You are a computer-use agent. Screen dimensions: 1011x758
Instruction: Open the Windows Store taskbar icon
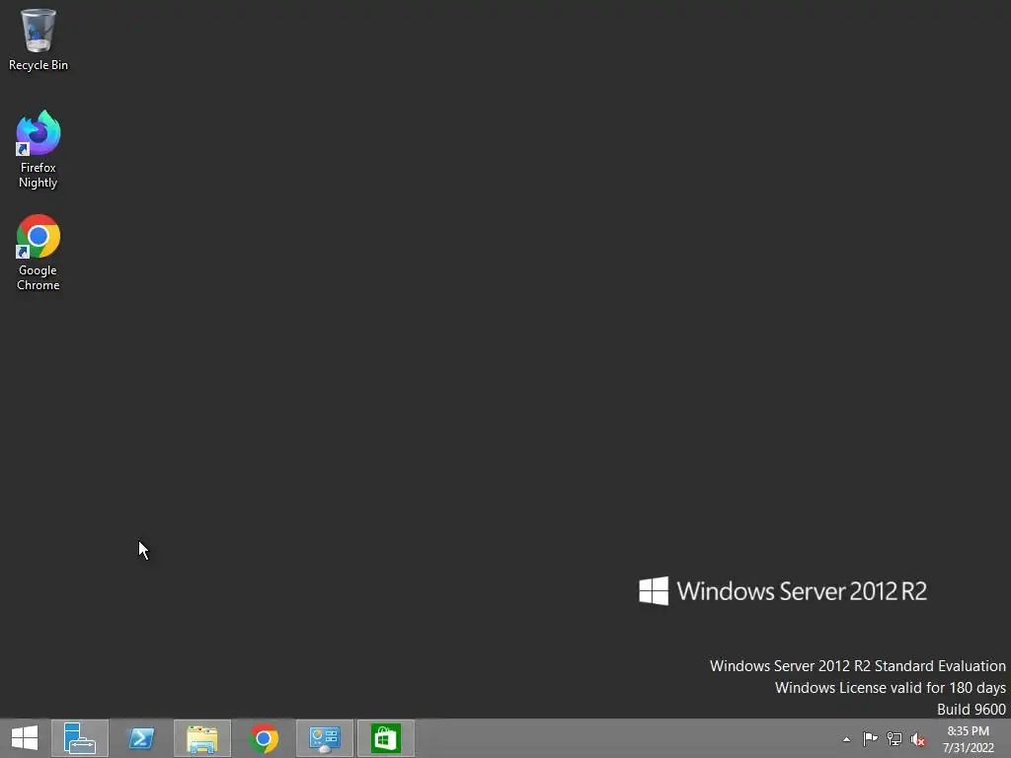click(386, 738)
